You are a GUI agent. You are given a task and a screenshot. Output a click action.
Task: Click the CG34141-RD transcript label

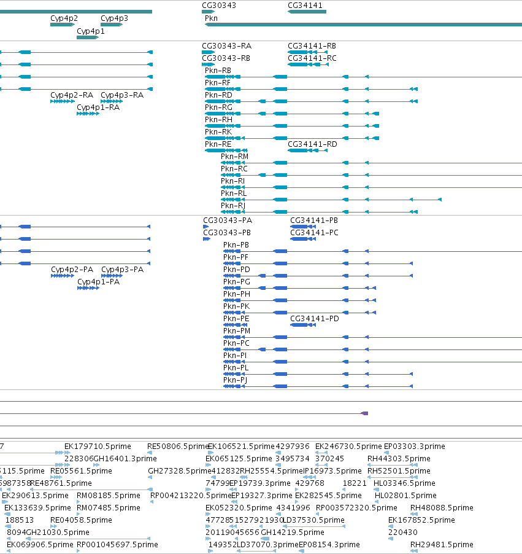[312, 144]
